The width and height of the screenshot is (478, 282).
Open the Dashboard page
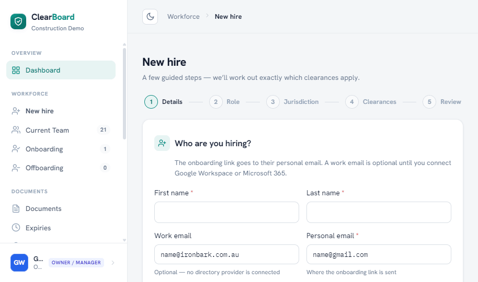click(61, 70)
